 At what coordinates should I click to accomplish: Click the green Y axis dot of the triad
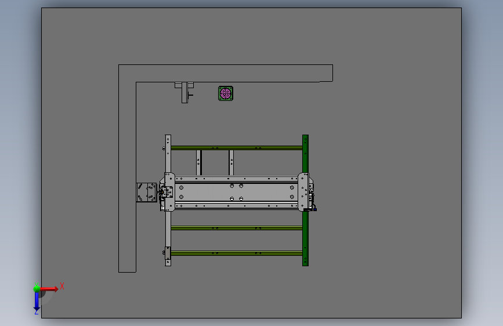click(x=37, y=288)
